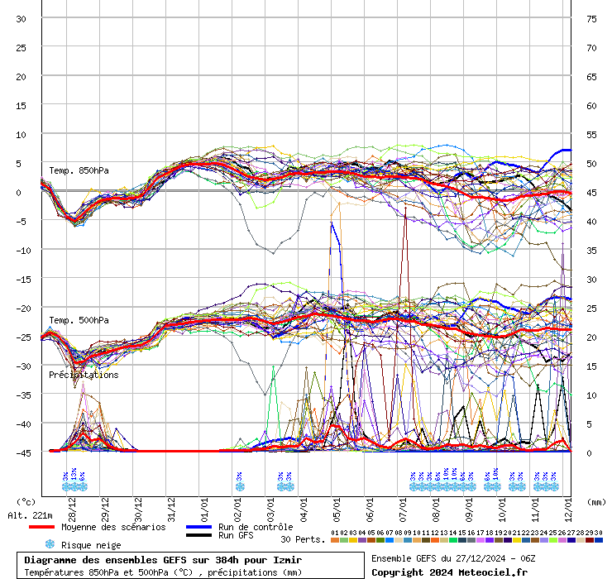612x579 pixels.
Task: Click the 'Temp. 850hPa' chart label
Action: click(79, 170)
